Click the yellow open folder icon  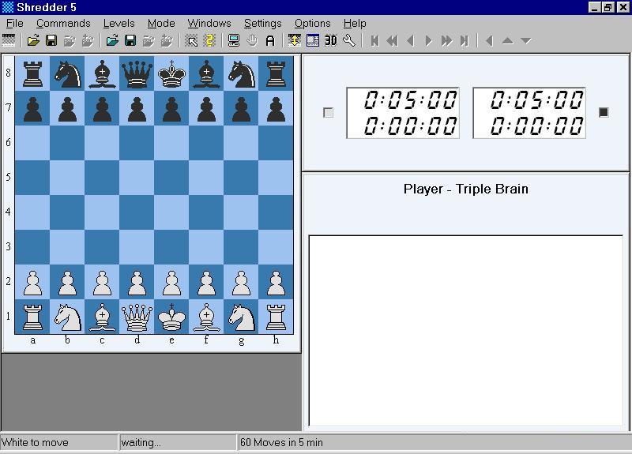click(33, 40)
